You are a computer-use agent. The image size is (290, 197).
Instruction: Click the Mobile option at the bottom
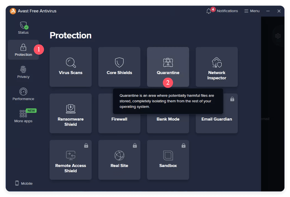click(23, 183)
